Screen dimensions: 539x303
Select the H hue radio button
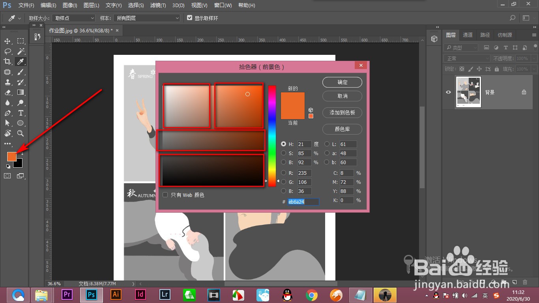pyautogui.click(x=283, y=144)
